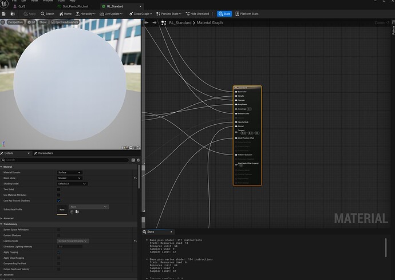Open the Live Update dropdown
The image size is (395, 280).
(x=111, y=14)
